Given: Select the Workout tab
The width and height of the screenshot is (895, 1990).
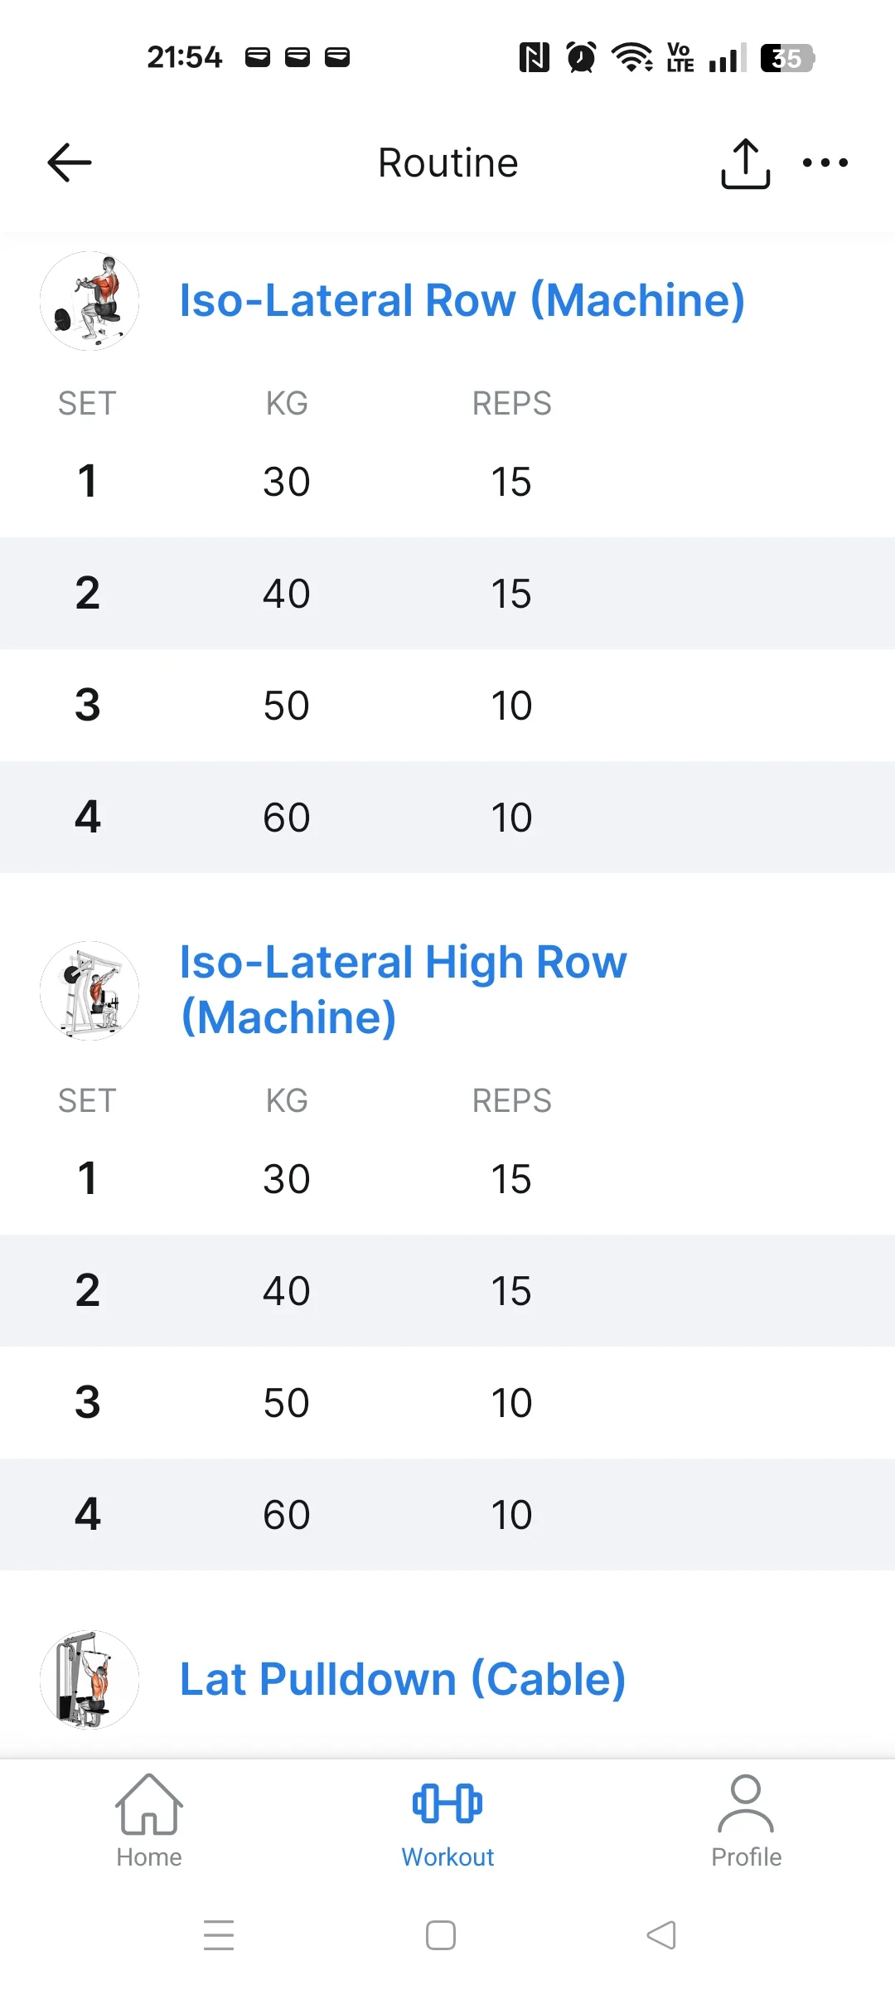Looking at the screenshot, I should pos(447,1821).
